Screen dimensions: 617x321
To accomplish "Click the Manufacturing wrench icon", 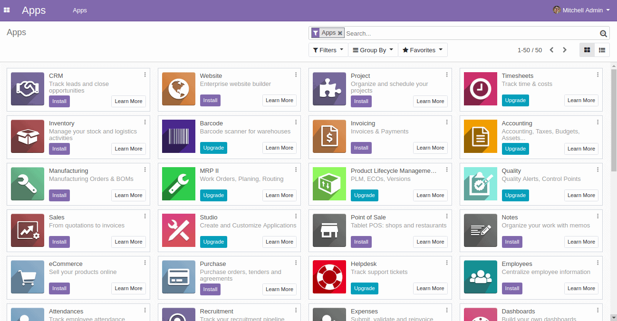I will (x=27, y=184).
